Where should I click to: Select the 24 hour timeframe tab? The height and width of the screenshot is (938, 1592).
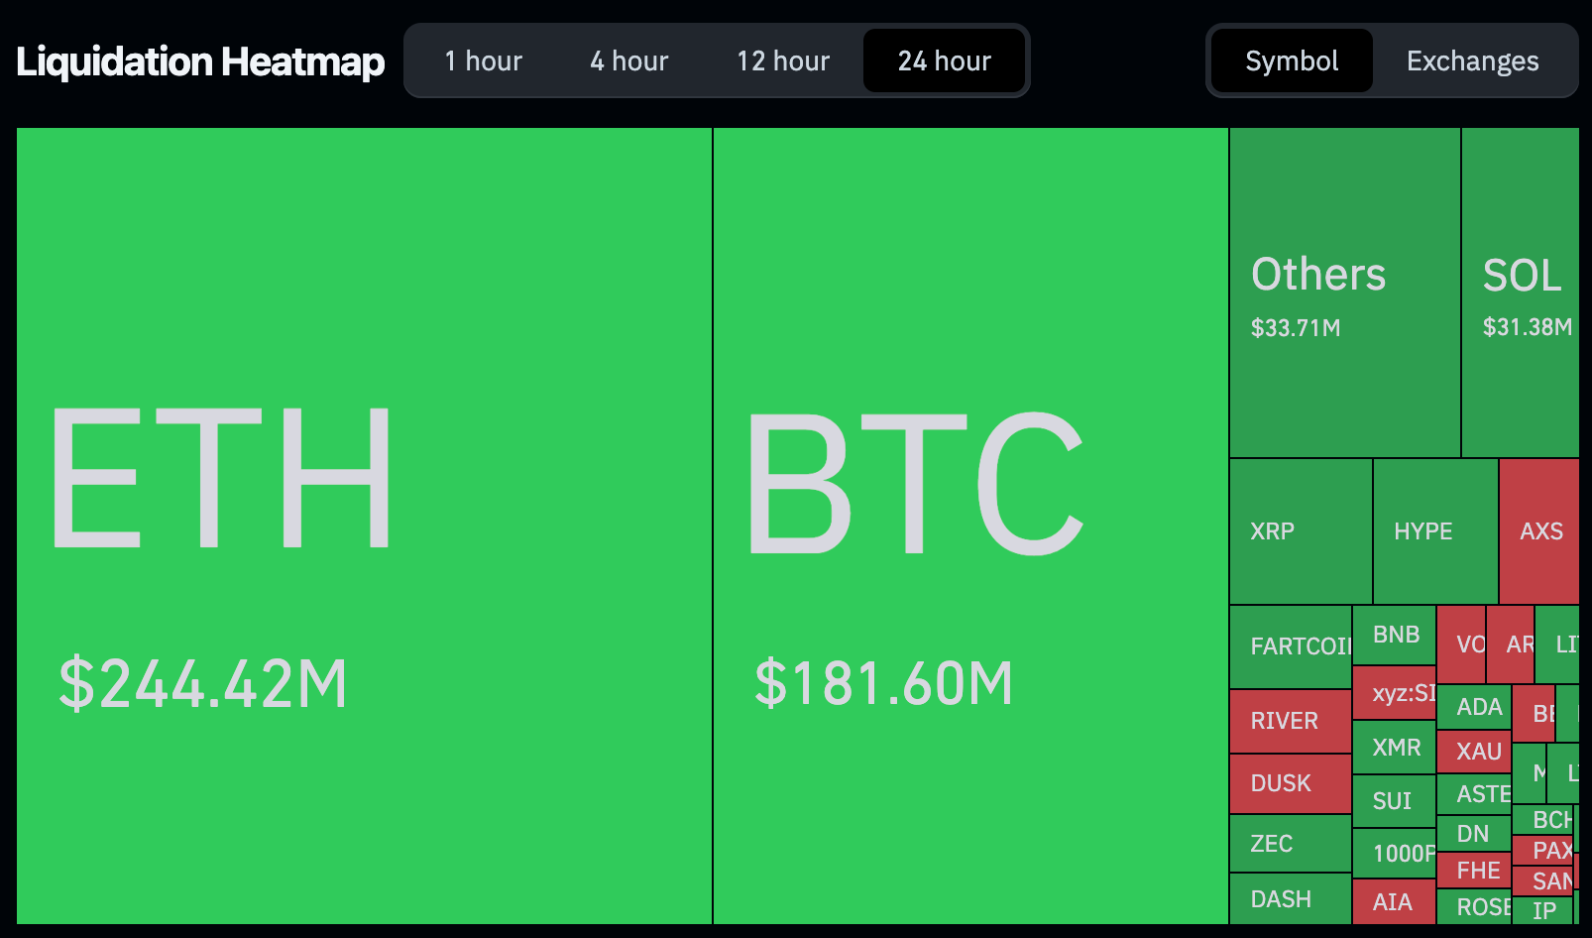[944, 61]
